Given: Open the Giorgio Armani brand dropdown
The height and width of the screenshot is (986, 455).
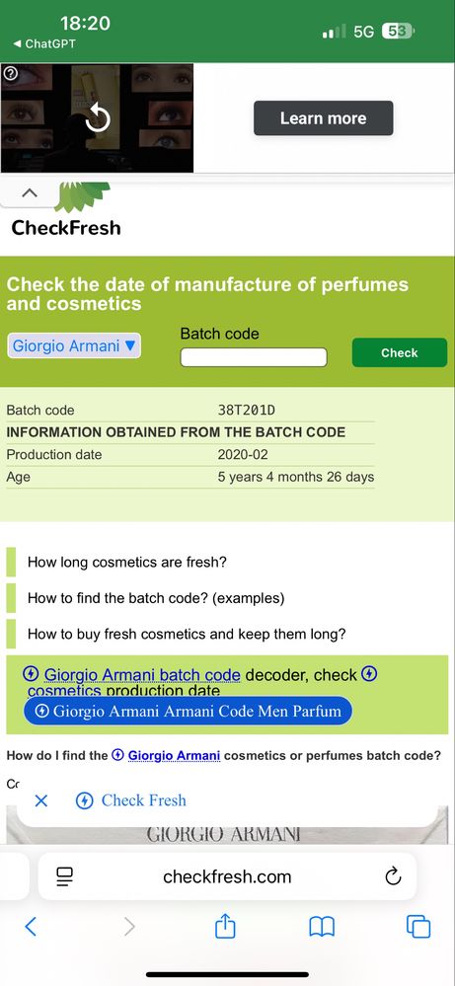Looking at the screenshot, I should 74,345.
